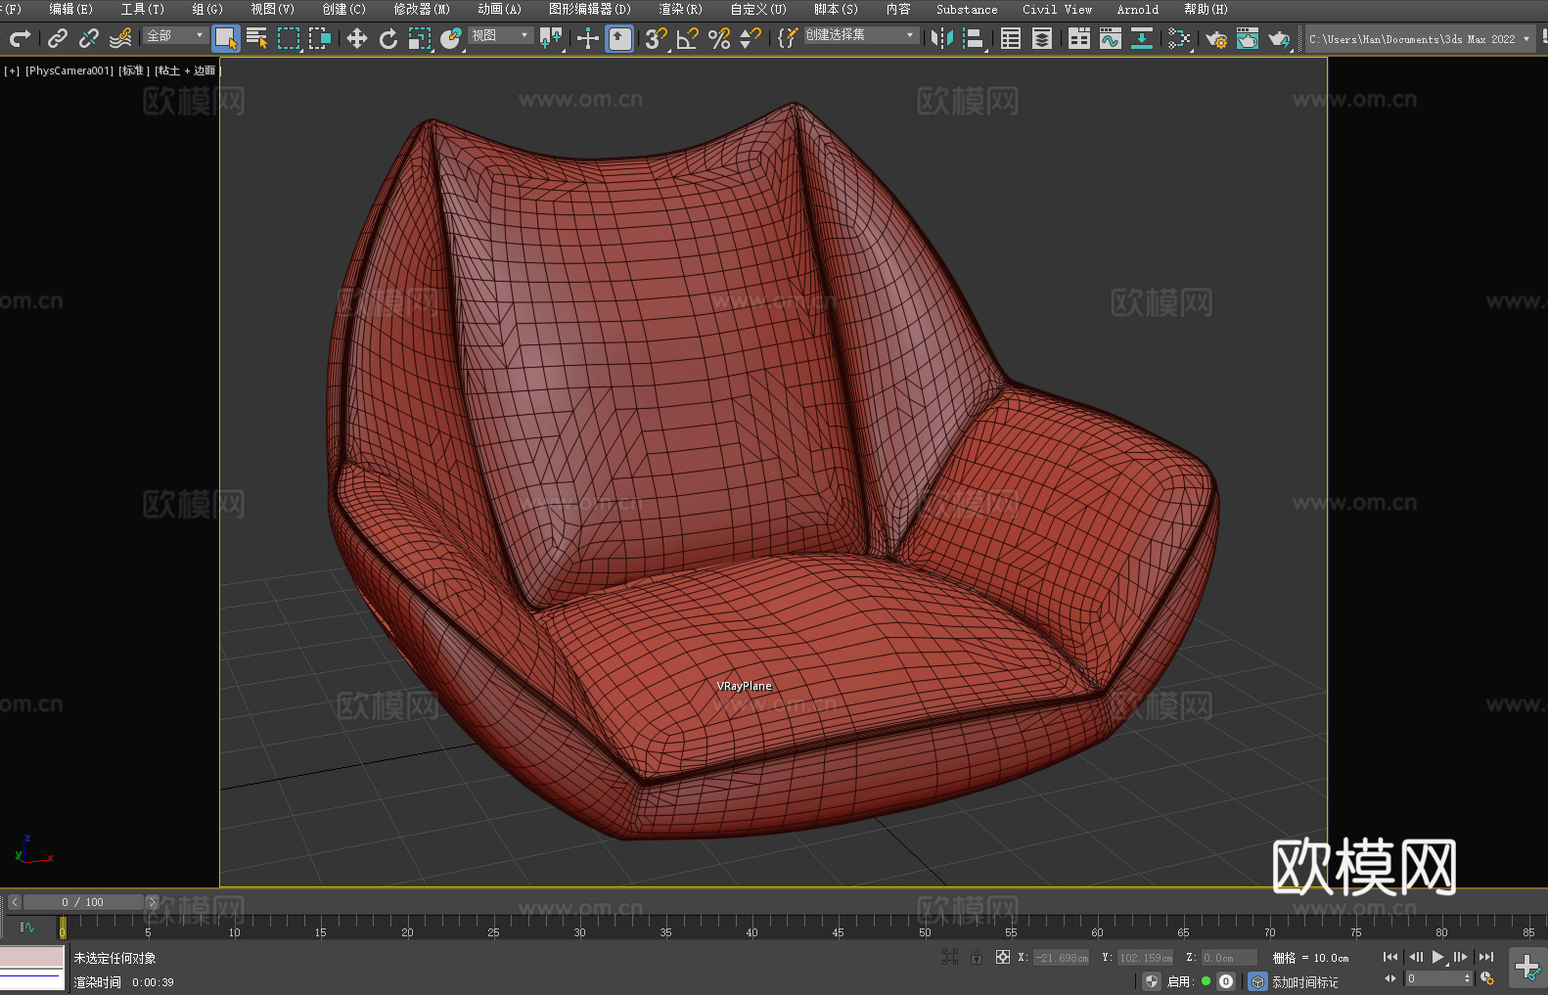
Task: Open the 渲染(R) menu
Action: (x=681, y=9)
